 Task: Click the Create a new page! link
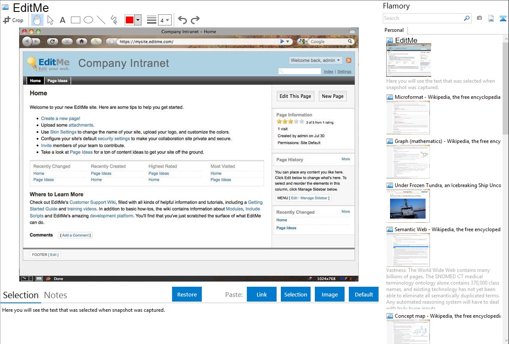click(60, 118)
